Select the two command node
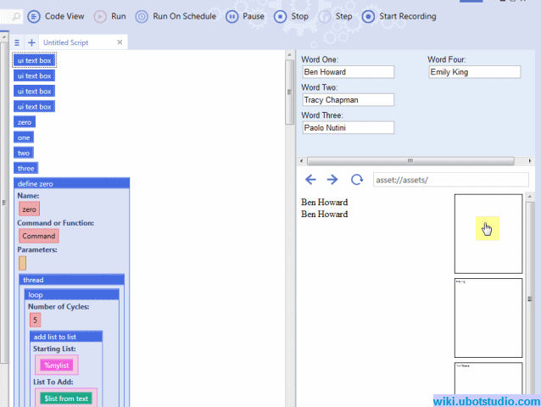The width and height of the screenshot is (541, 407). [24, 153]
